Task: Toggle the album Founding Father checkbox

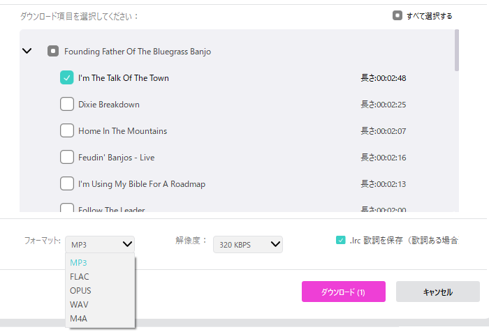Action: [53, 51]
